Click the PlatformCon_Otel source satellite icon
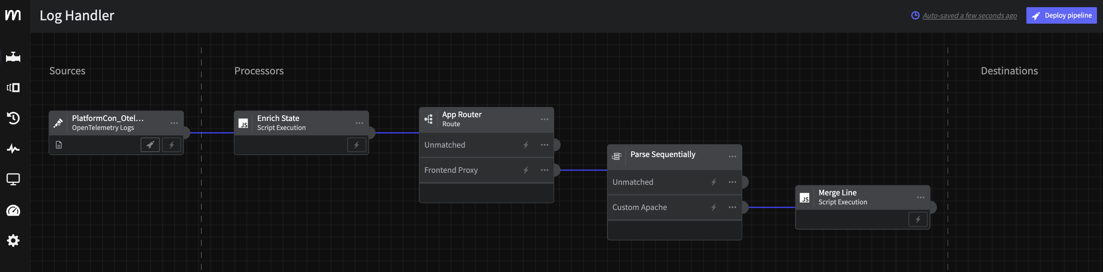 click(x=58, y=123)
